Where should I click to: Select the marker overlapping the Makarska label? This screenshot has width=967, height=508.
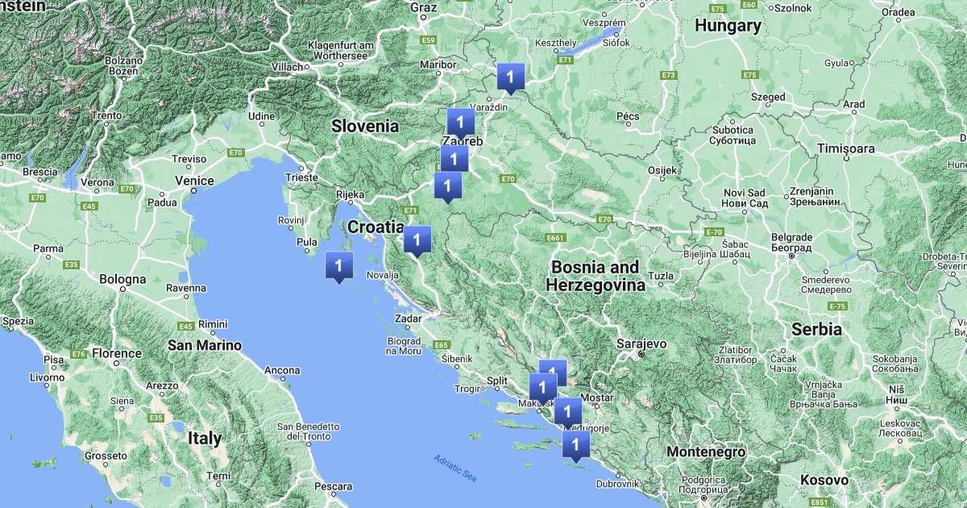click(542, 387)
